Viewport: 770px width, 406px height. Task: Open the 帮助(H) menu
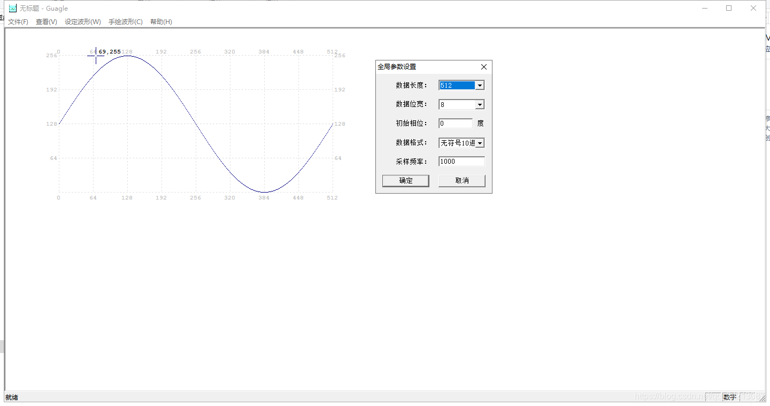coord(161,22)
